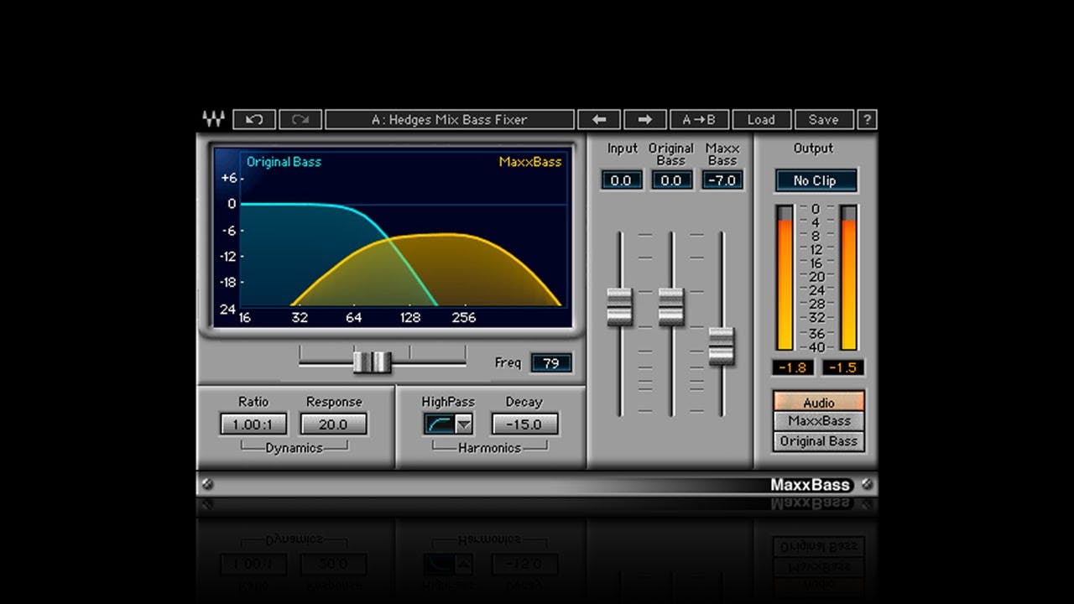
Task: Click the redo arrow icon
Action: click(x=300, y=119)
